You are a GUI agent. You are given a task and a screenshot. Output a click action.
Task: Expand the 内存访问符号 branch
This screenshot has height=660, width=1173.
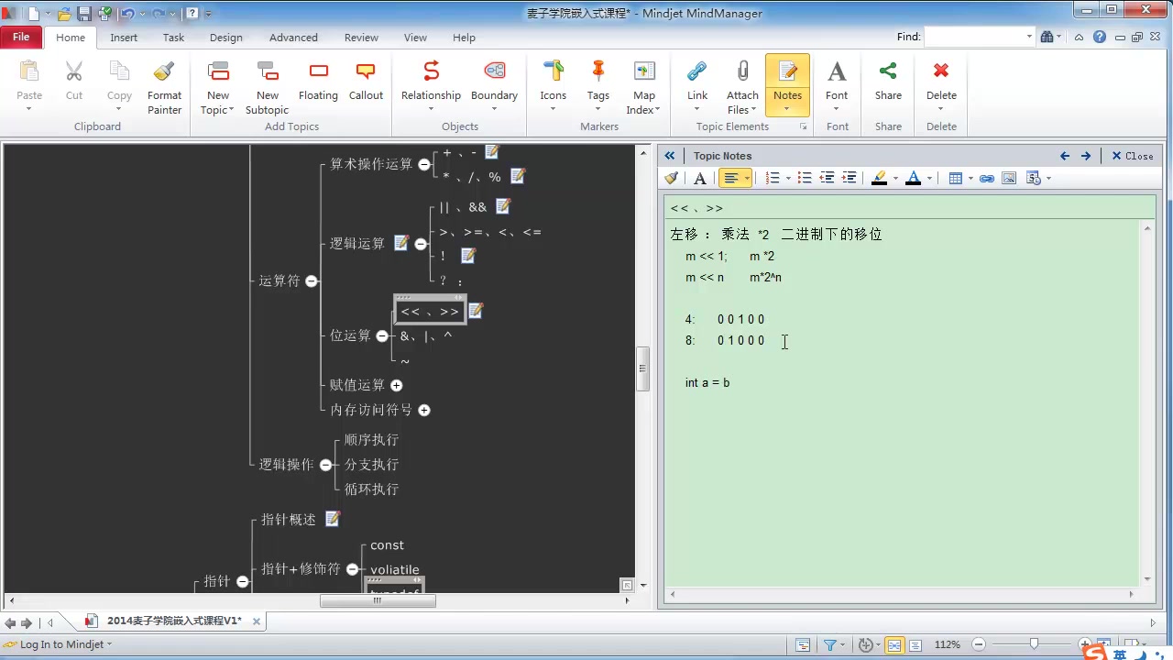click(424, 411)
